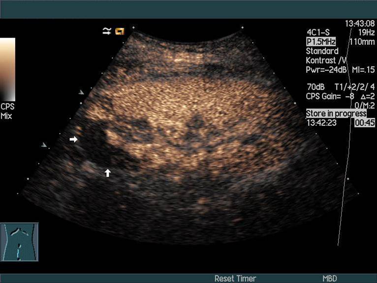Viewport: 377px width, 283px height.
Task: Click the upper gray focal zone arrowhead
Action: pos(81,92)
